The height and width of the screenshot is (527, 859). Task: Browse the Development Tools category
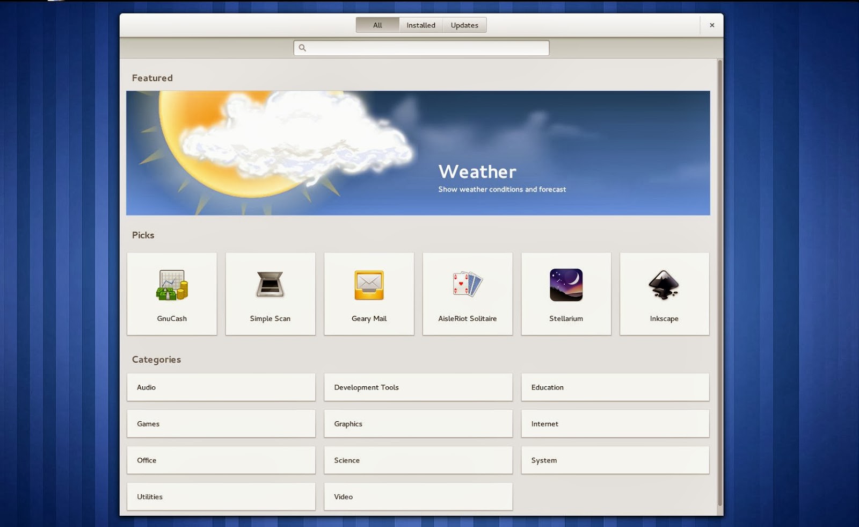point(418,387)
